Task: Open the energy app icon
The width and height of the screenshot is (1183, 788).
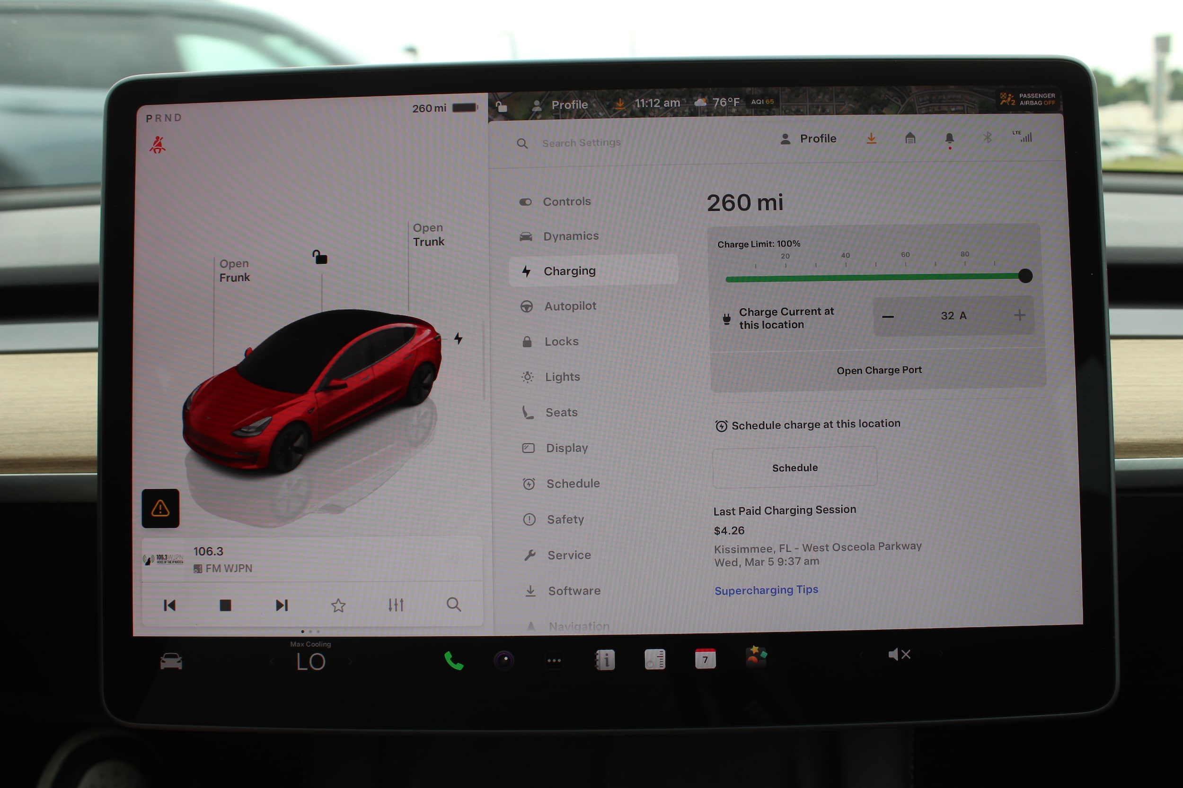Action: pos(655,659)
